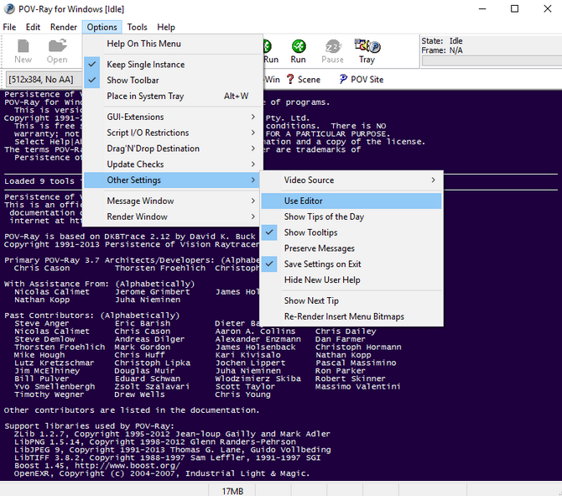
Task: Open the Edit menu
Action: click(33, 27)
